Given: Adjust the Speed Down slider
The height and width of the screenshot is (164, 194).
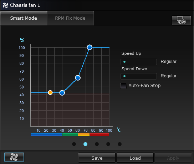Looking at the screenshot, I should 139,76.
